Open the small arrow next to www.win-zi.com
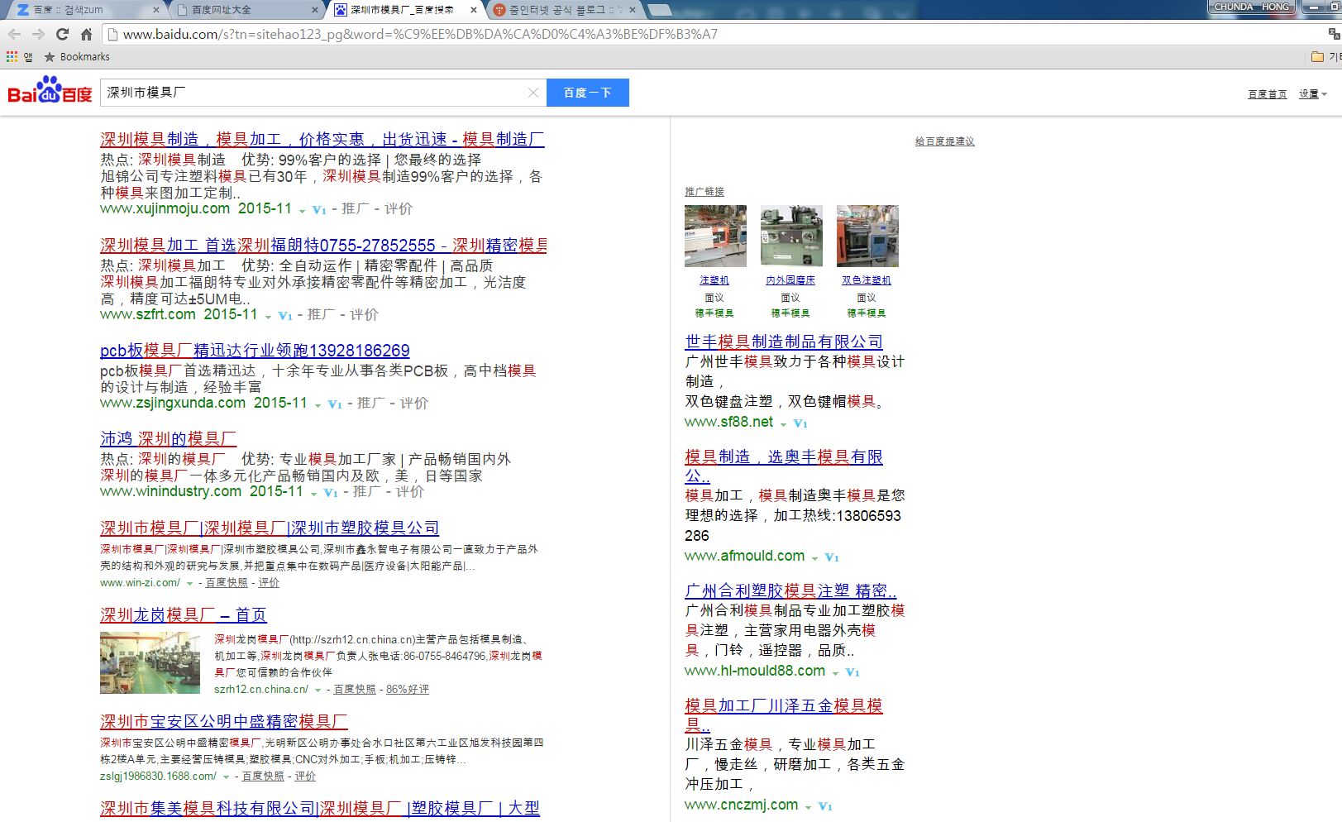This screenshot has height=822, width=1342. point(189,583)
